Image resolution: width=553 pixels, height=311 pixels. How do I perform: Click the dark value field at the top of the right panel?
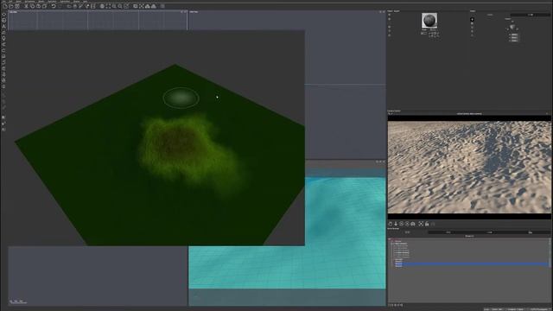pyautogui.click(x=530, y=15)
